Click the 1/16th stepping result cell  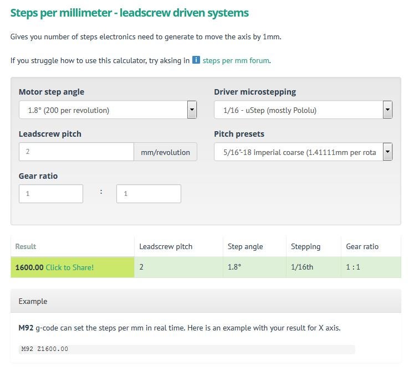[x=302, y=267]
